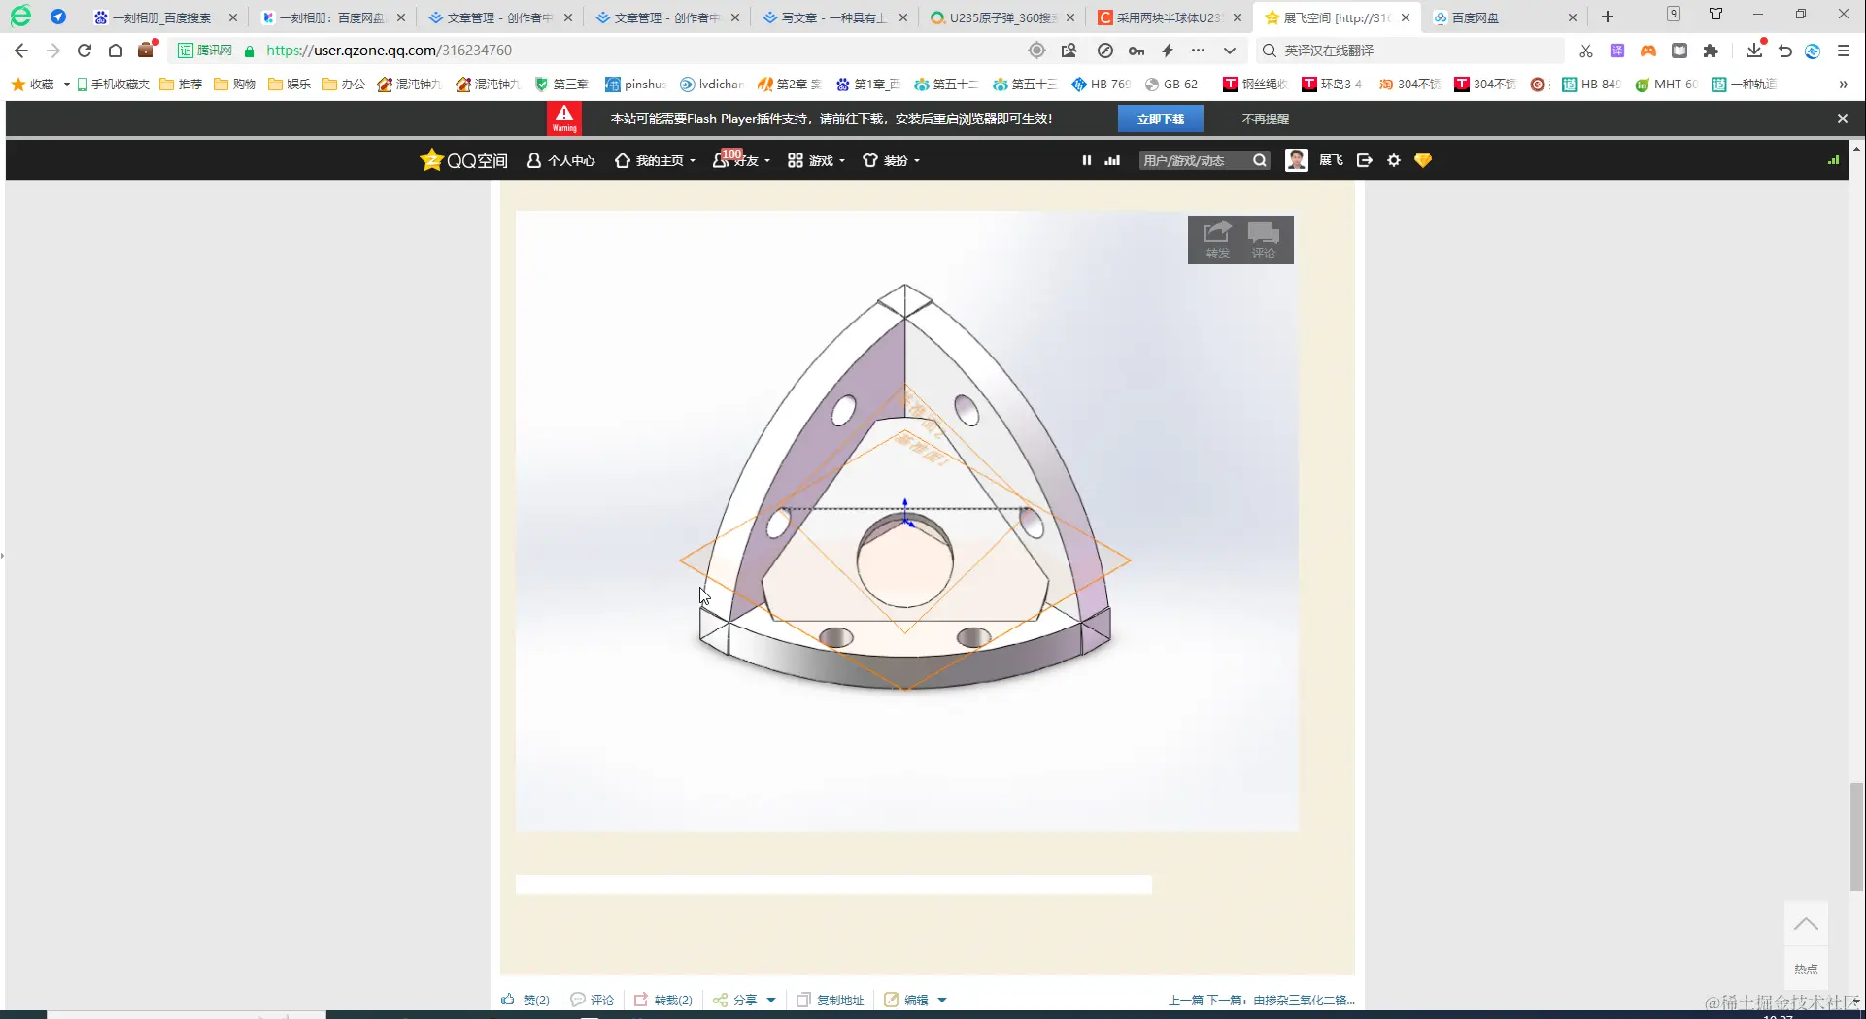The height and width of the screenshot is (1019, 1866).
Task: Click the logout icon next to 展飞
Action: coord(1364,159)
